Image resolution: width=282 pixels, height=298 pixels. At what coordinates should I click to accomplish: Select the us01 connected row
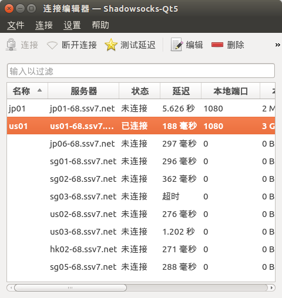141,126
